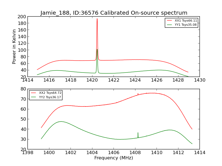Click the small red XX2 spike near 1408 MHz
This screenshot has width=222, height=166.
click(138, 94)
